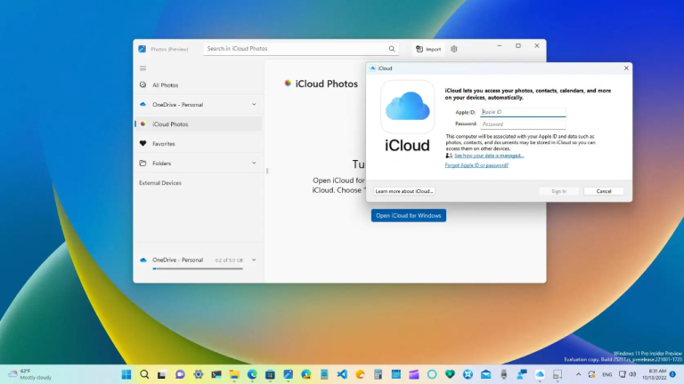
Task: Open weather widget showing Mostly cloudy
Action: click(29, 374)
